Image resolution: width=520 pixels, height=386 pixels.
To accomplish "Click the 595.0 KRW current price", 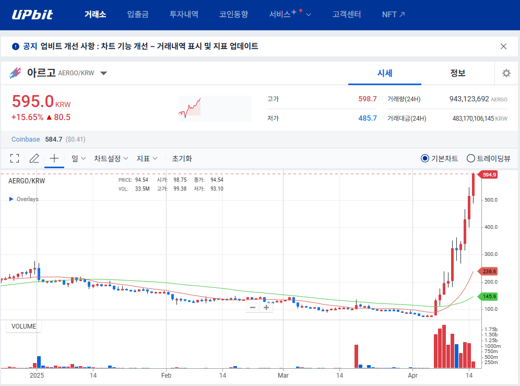I will coord(41,101).
